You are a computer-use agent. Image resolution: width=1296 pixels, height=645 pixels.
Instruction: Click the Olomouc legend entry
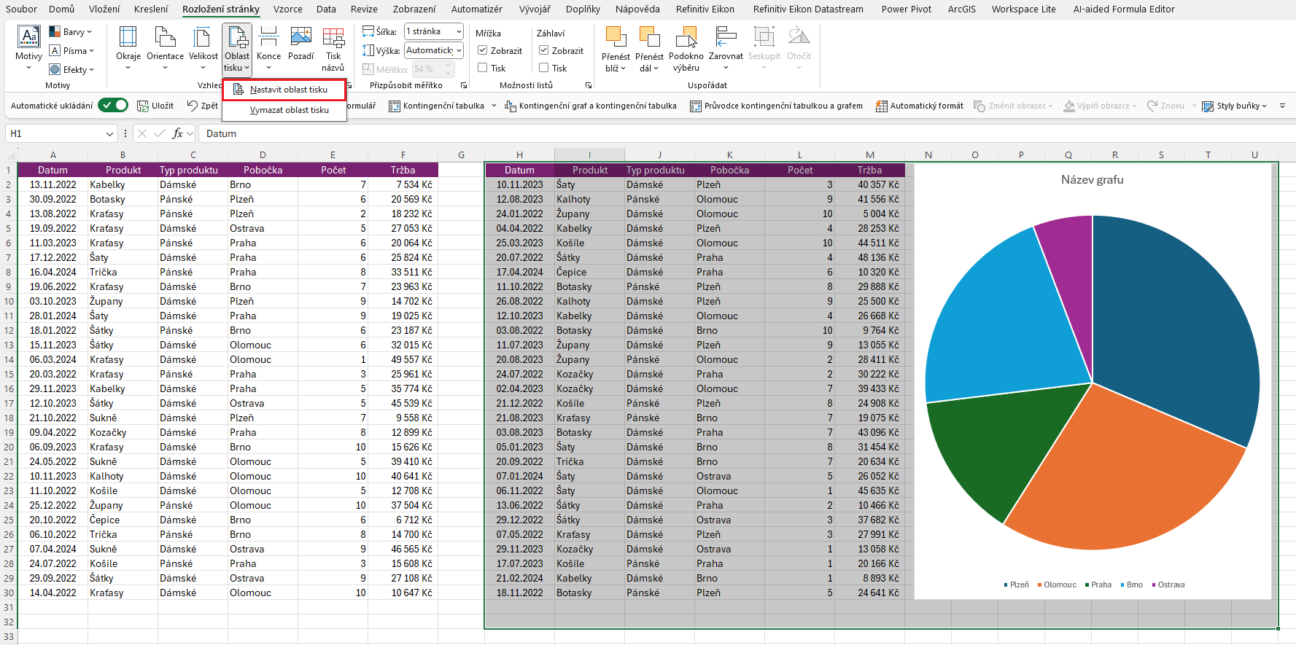[x=1057, y=585]
